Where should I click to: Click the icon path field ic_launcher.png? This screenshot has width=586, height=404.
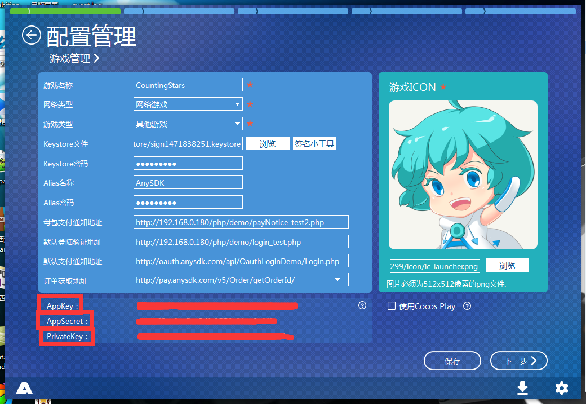pos(434,266)
